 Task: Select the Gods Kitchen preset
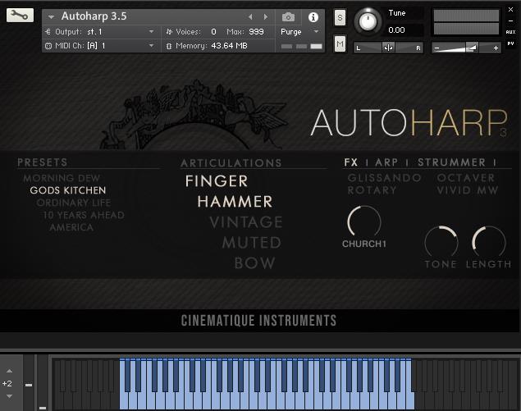pyautogui.click(x=68, y=190)
